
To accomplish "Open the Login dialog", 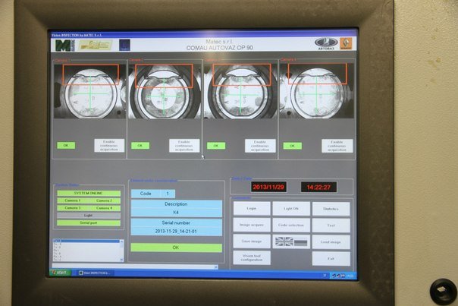I will pos(252,208).
